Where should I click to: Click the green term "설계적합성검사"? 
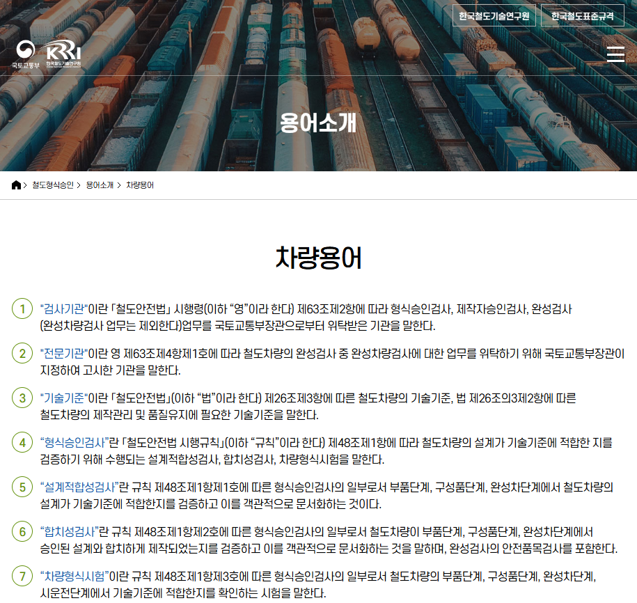(x=78, y=487)
